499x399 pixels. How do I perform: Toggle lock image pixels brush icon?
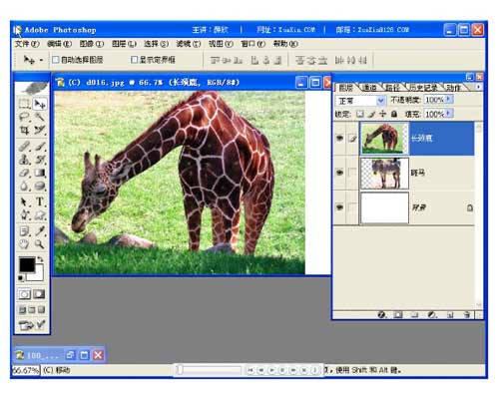pos(372,114)
